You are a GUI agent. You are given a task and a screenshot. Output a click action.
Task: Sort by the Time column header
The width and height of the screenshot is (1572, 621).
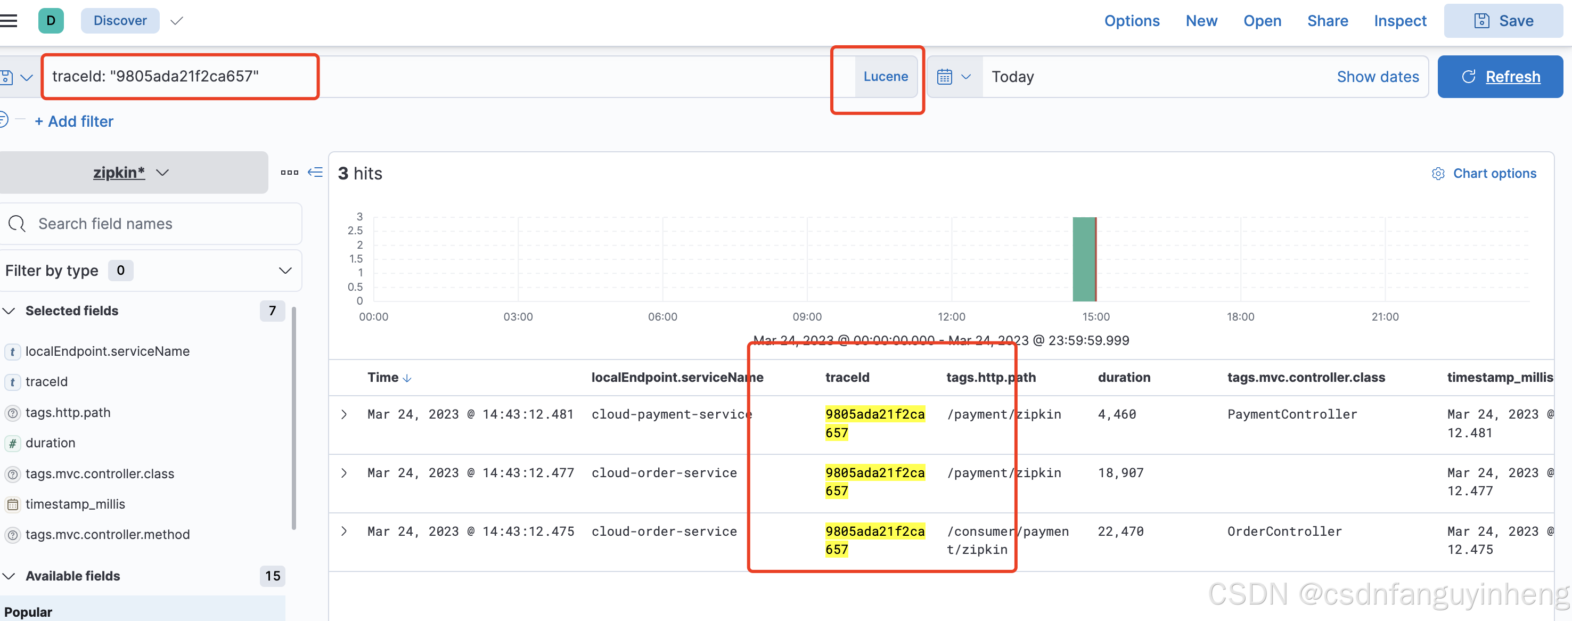389,378
